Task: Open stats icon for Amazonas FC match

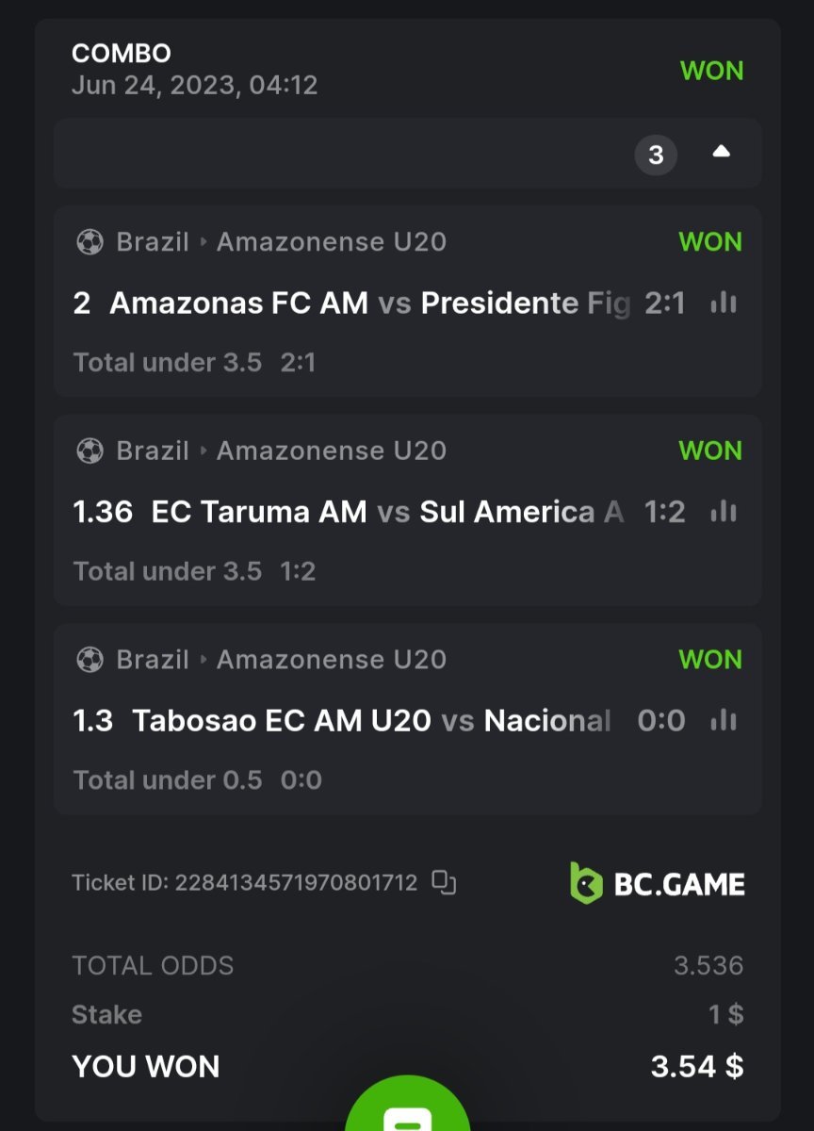Action: point(724,303)
